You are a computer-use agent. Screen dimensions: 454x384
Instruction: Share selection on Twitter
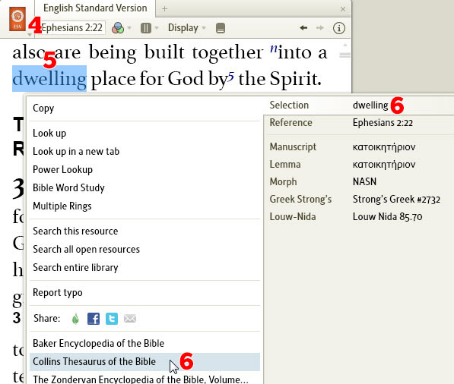(112, 319)
